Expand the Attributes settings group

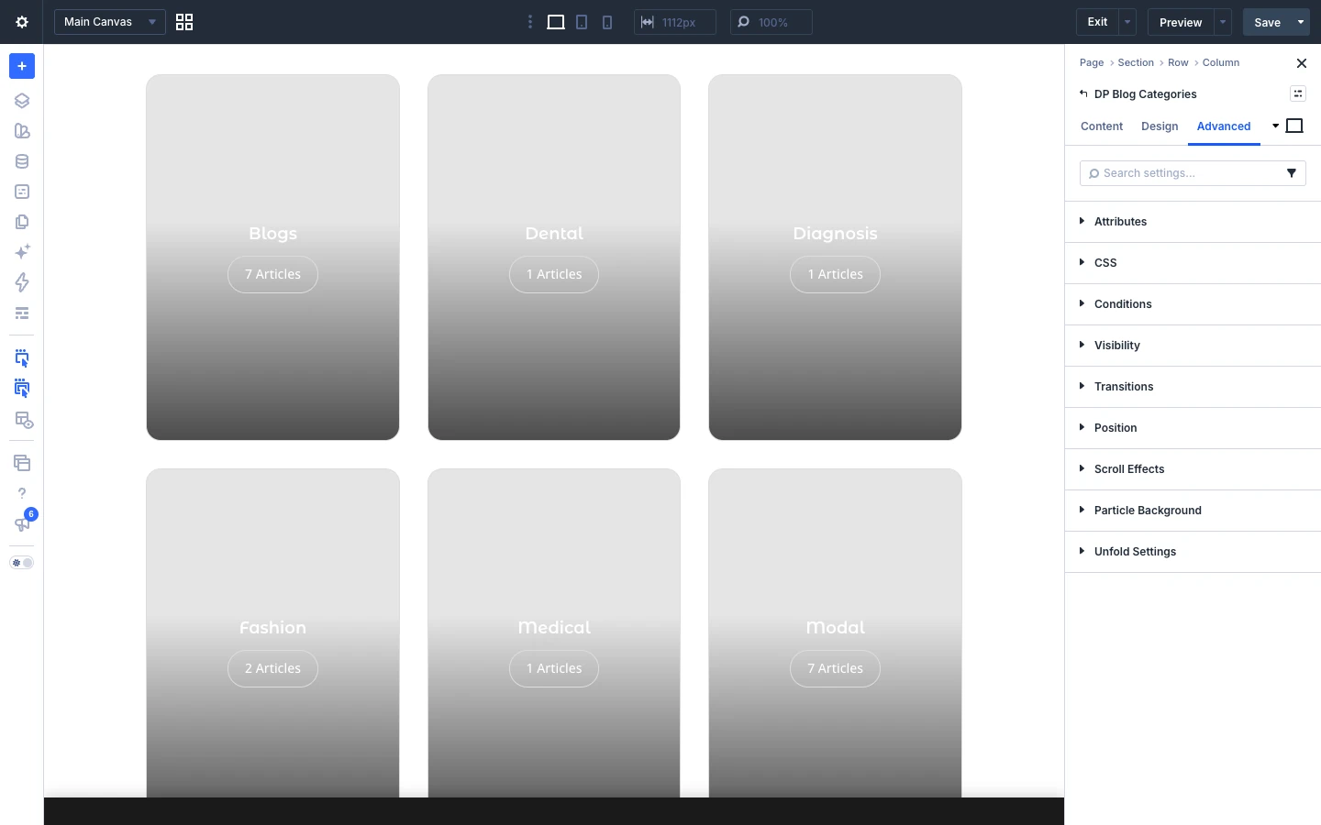click(x=1193, y=222)
